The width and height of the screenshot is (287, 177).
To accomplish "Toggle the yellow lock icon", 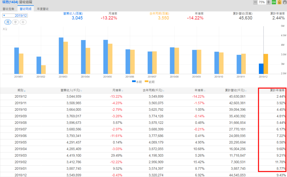I will click(x=279, y=2).
